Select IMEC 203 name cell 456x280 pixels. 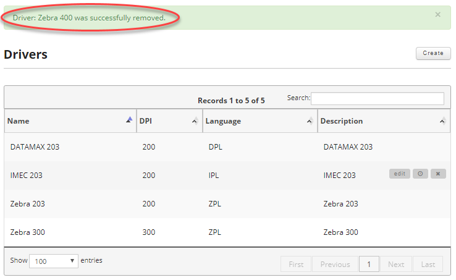point(27,176)
